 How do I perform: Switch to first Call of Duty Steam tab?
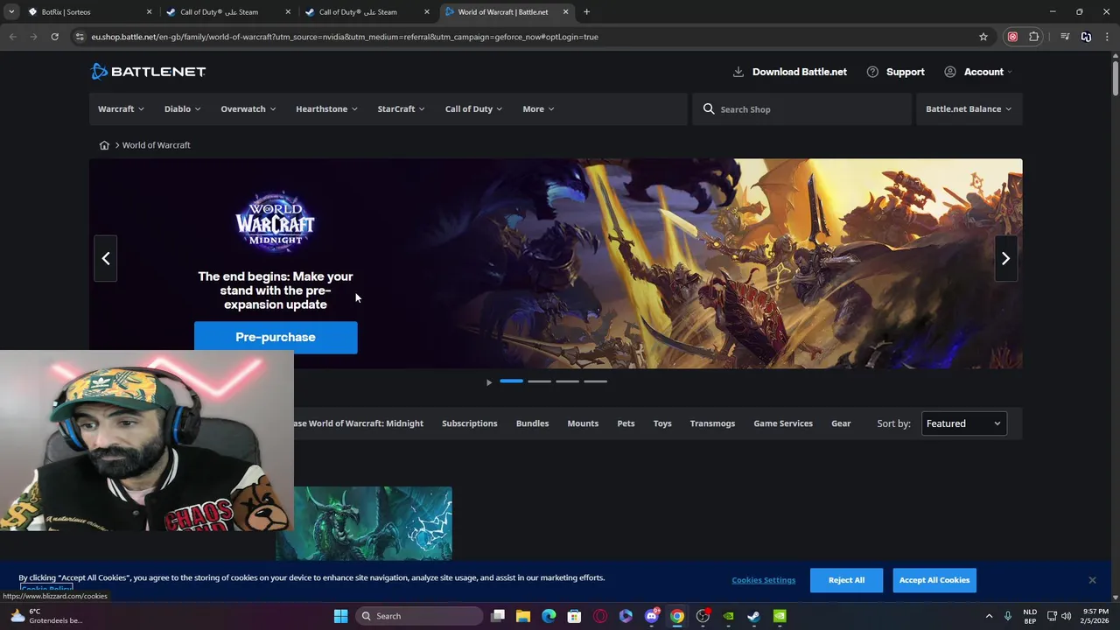pyautogui.click(x=227, y=12)
